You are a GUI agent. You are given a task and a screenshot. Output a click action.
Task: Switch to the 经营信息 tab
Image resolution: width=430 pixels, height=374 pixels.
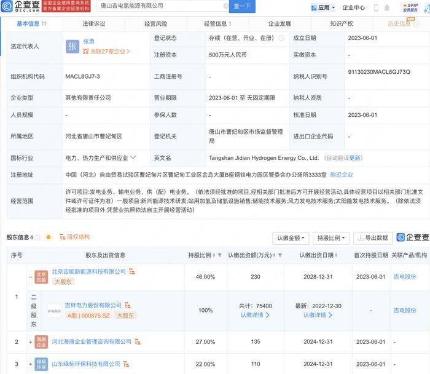coord(217,24)
